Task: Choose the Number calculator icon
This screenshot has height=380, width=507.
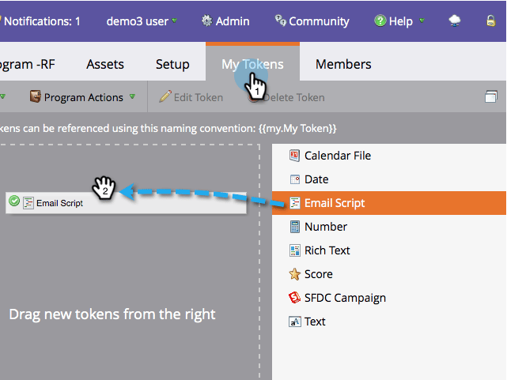Action: click(x=294, y=227)
